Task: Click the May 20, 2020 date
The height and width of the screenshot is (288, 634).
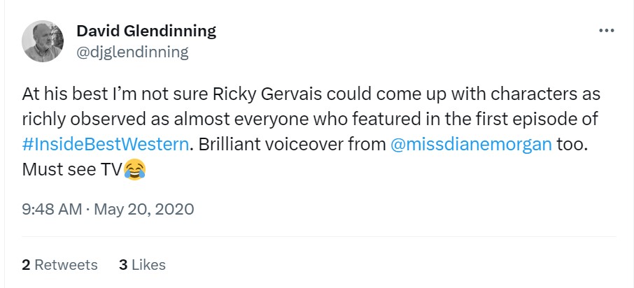Action: tap(143, 209)
